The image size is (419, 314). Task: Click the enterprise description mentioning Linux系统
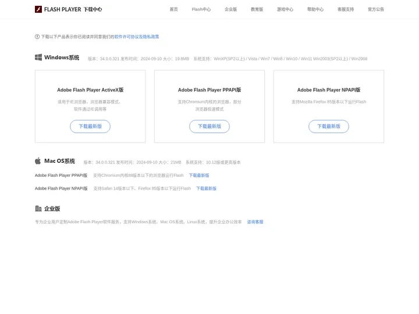point(139,222)
